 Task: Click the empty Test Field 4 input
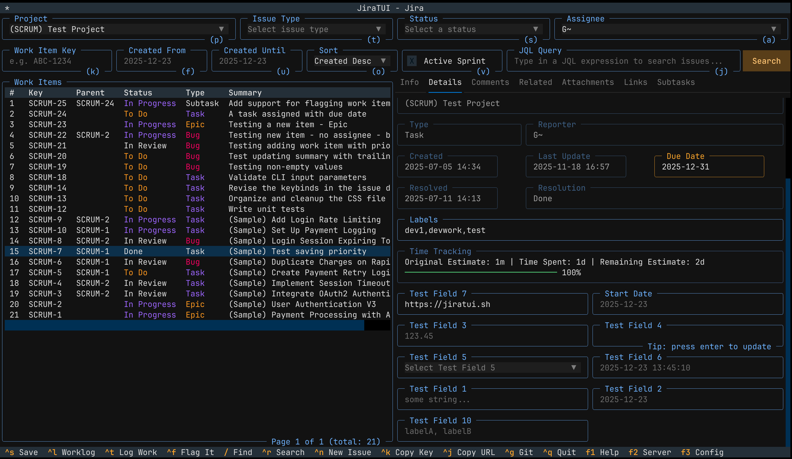pyautogui.click(x=688, y=336)
